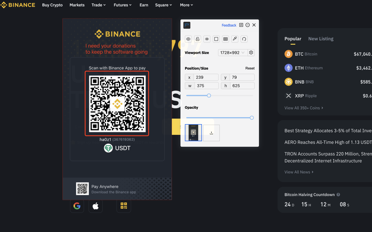
Task: Unlock the overlay using the lock icon
Action: (x=197, y=39)
